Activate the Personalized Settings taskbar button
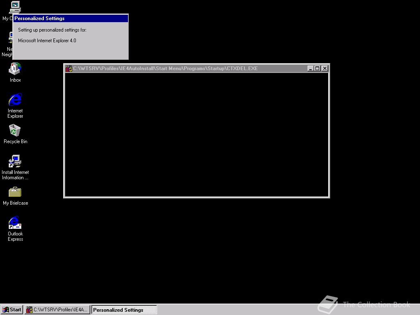This screenshot has width=420, height=315. pyautogui.click(x=124, y=310)
